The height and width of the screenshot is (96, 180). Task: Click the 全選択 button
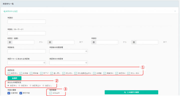[14, 78]
